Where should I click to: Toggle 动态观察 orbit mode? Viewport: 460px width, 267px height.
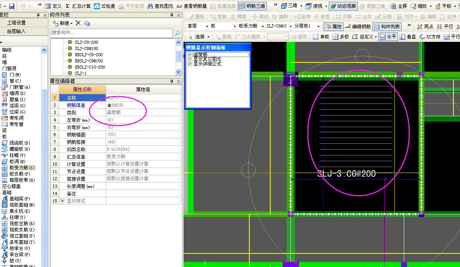[343, 6]
